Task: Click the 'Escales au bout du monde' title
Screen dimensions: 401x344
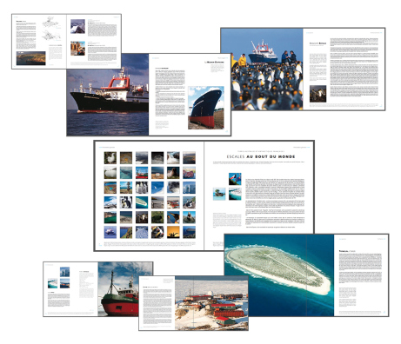Action: 261,156
